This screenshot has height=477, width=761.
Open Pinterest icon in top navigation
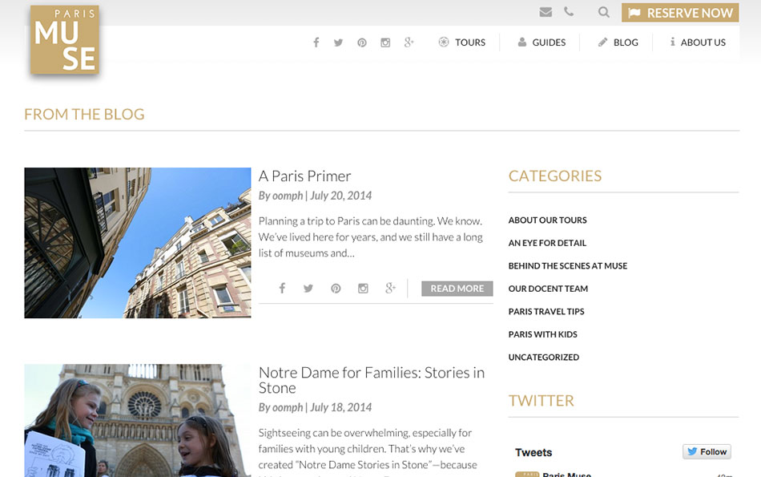[362, 42]
